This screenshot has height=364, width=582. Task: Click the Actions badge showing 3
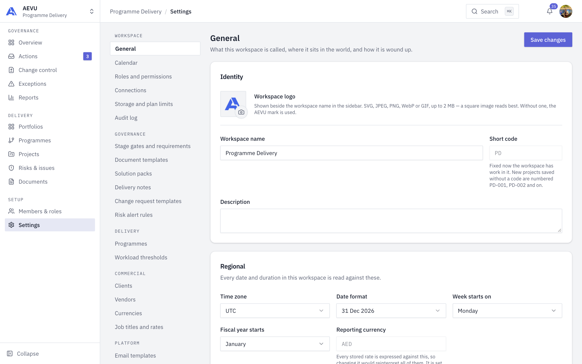(88, 56)
